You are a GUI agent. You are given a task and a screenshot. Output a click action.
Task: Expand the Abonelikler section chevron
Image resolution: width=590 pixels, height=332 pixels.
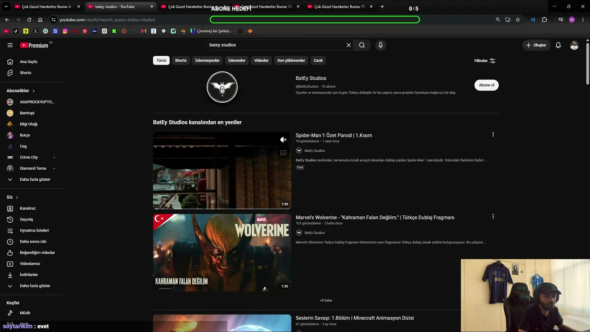pyautogui.click(x=34, y=91)
